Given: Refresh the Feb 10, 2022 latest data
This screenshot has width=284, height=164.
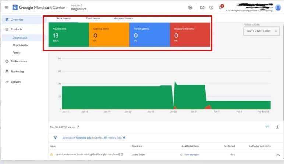Looking at the screenshot, I should click(78, 127).
